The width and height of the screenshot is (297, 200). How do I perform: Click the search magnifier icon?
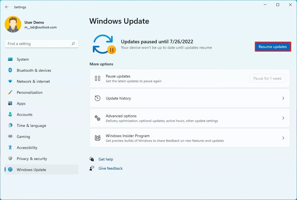(x=73, y=44)
